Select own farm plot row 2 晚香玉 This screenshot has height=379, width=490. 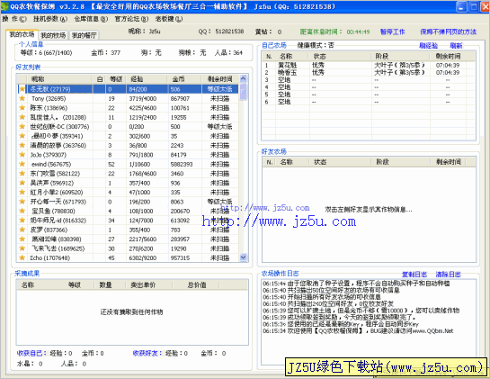point(369,73)
